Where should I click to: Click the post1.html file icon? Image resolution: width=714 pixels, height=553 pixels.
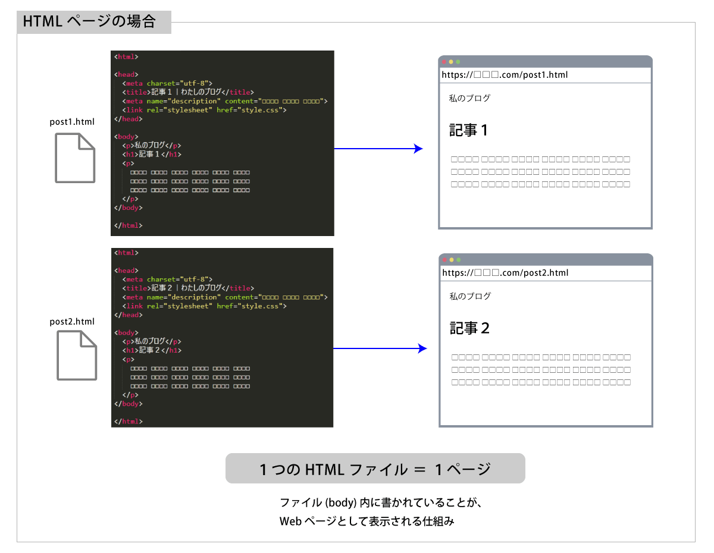pyautogui.click(x=75, y=158)
